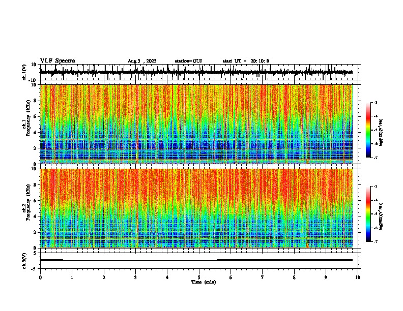Click the ch.3(V) signal line panel
The width and height of the screenshot is (403, 311).
199,261
